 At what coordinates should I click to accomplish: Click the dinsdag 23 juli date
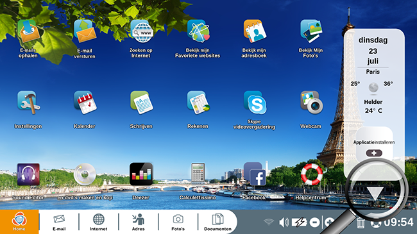(x=373, y=51)
